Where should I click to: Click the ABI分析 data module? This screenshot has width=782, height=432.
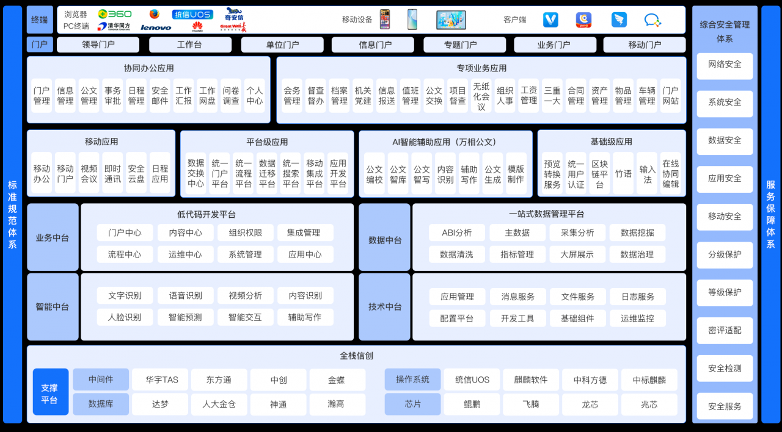[457, 232]
